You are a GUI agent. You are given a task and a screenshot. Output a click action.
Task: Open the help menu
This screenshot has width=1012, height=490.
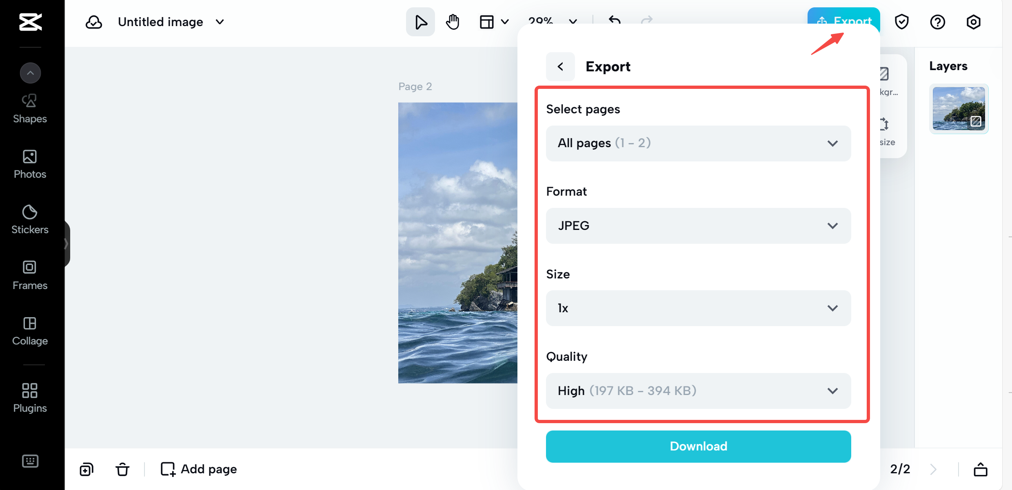click(937, 22)
